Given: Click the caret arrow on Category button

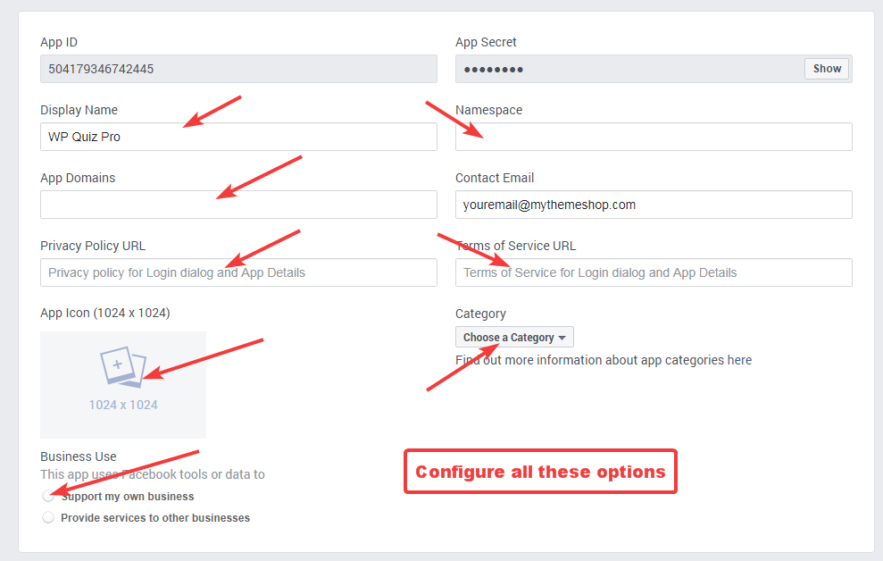Looking at the screenshot, I should (562, 338).
